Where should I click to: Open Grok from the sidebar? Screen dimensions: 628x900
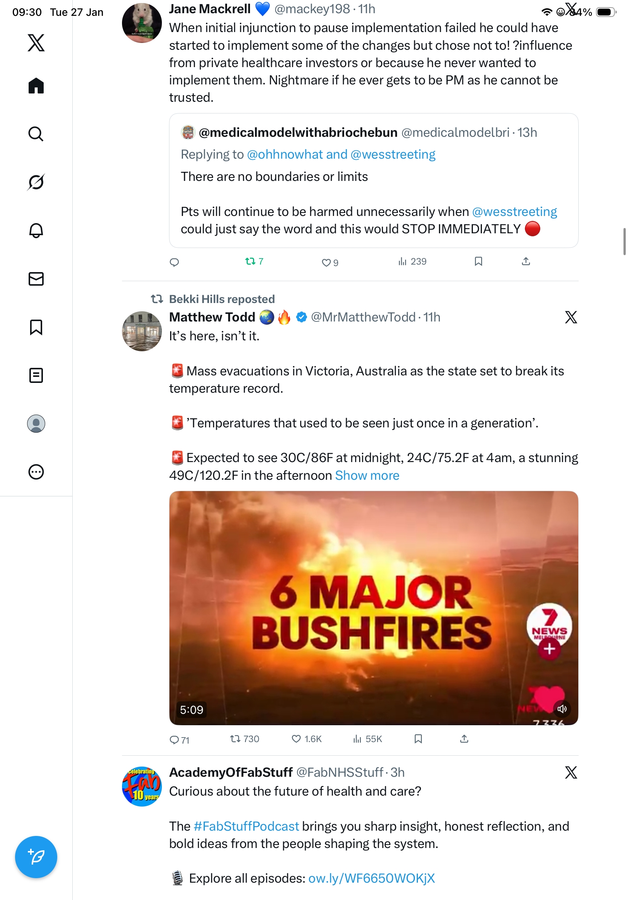36,182
